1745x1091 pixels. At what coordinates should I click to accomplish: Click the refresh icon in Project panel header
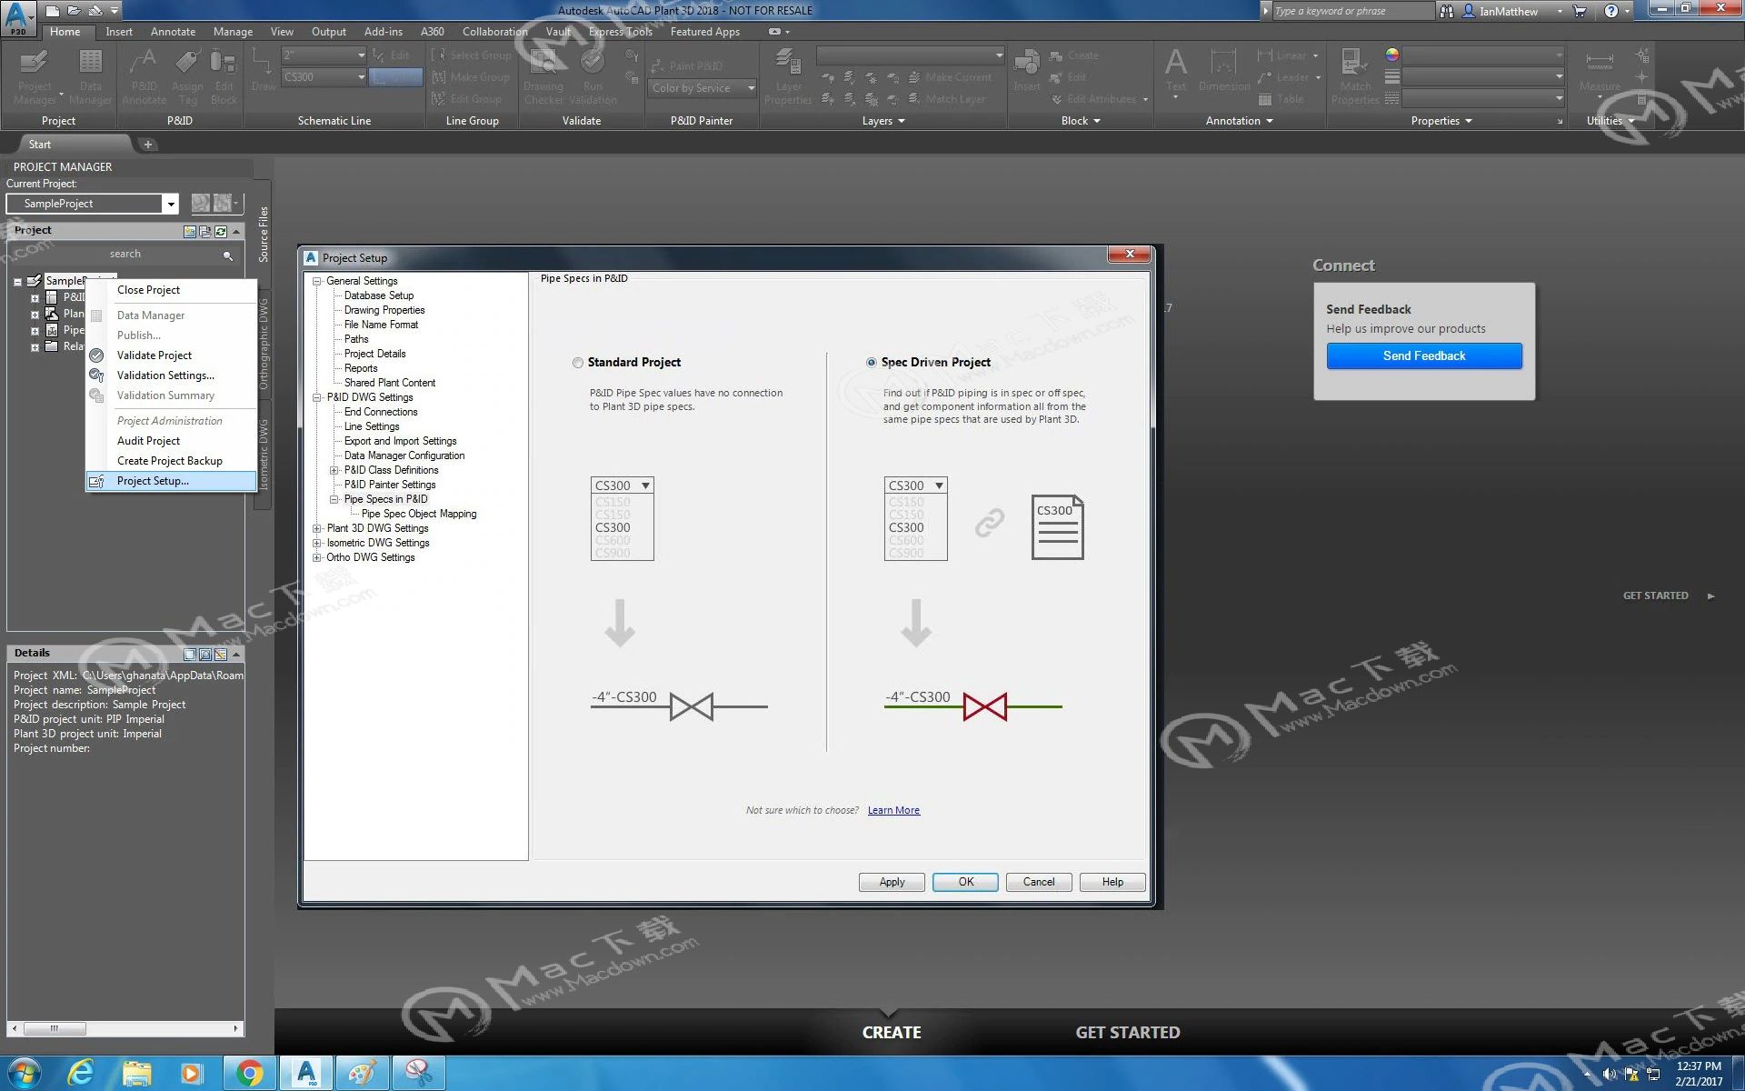coord(221,231)
